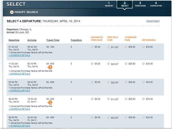Expand Schedule Details for 03:00 PM departure

point(19,91)
